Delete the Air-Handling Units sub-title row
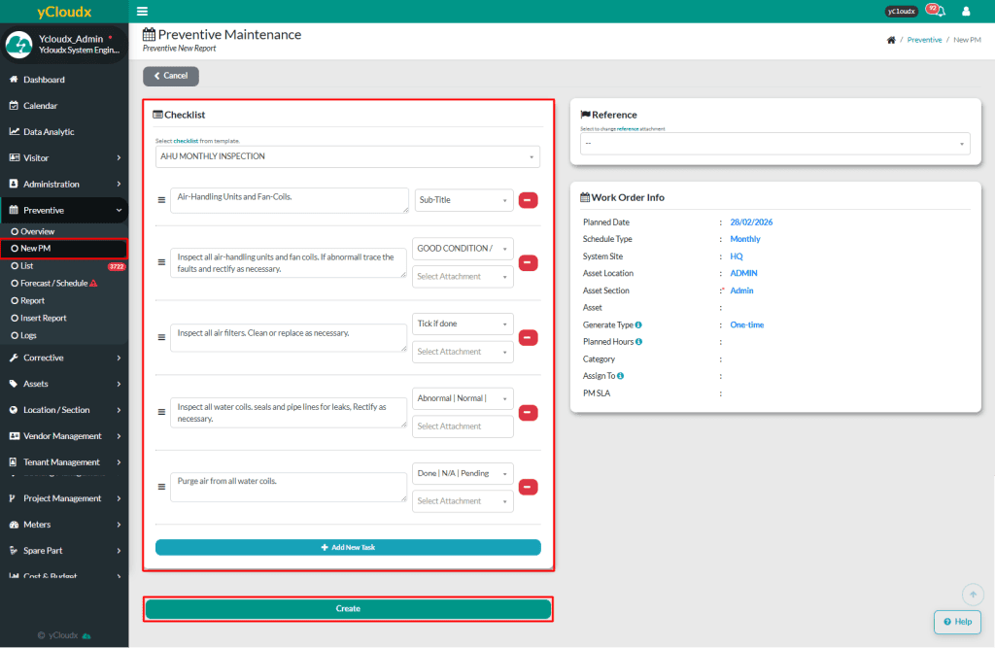The width and height of the screenshot is (995, 648). coord(529,200)
